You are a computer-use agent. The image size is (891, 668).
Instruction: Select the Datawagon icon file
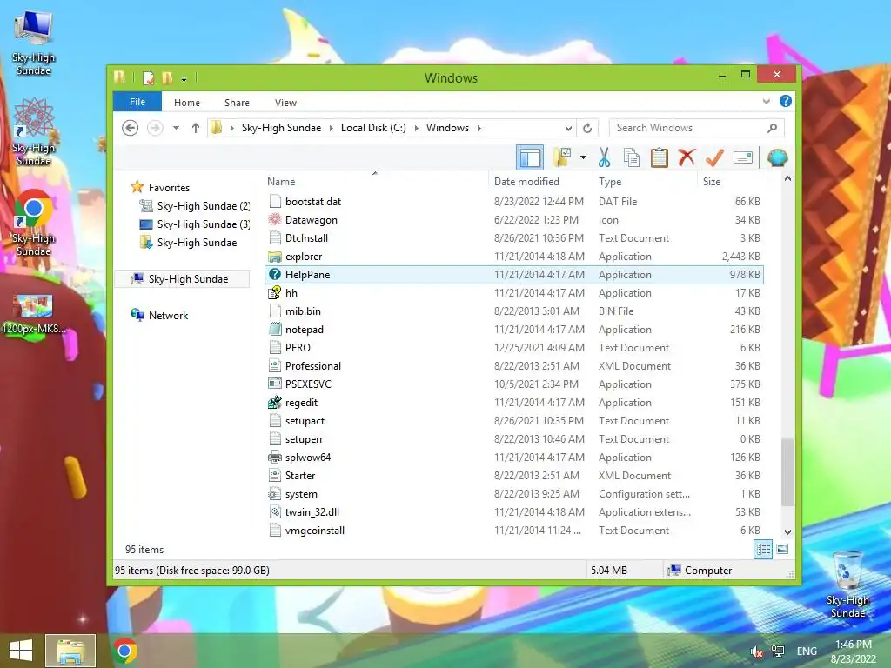tap(514, 220)
